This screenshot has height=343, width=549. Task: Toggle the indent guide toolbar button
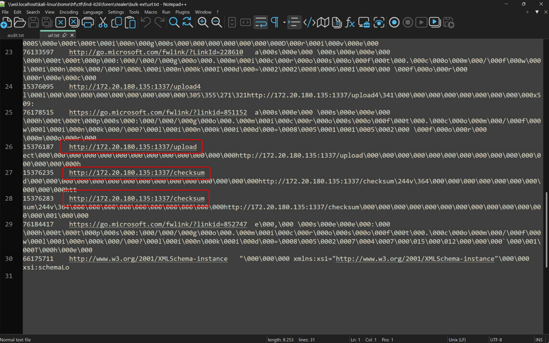pos(294,23)
